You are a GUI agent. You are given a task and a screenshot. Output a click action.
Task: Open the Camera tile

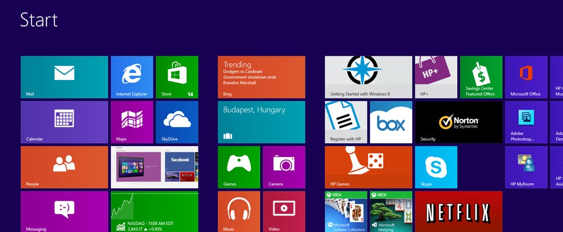[284, 167]
